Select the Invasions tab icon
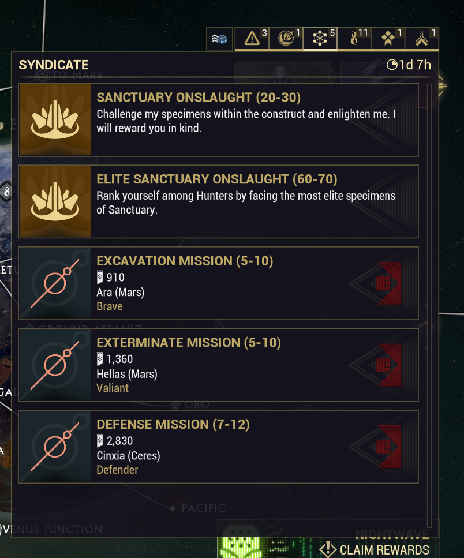The height and width of the screenshot is (558, 464). pos(388,39)
